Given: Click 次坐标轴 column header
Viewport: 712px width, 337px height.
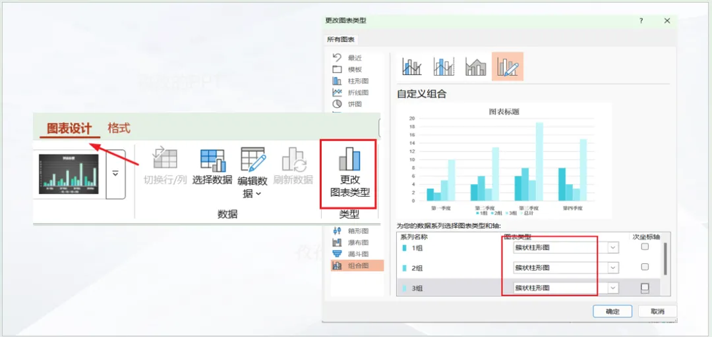Looking at the screenshot, I should (647, 237).
